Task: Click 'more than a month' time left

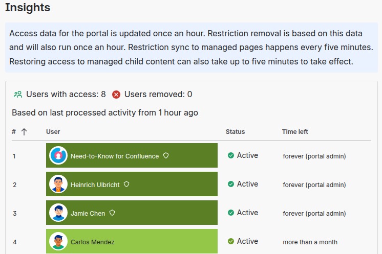Action: (310, 242)
